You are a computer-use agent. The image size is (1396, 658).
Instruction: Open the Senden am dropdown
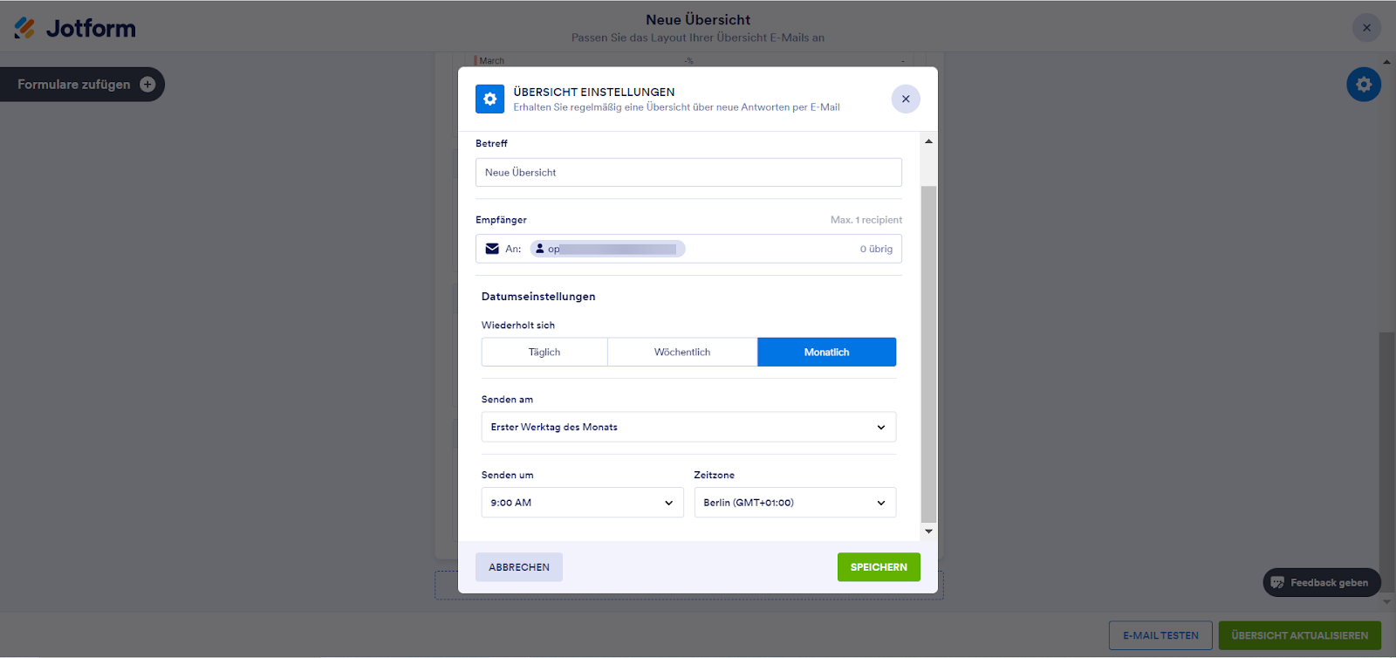[x=688, y=428]
